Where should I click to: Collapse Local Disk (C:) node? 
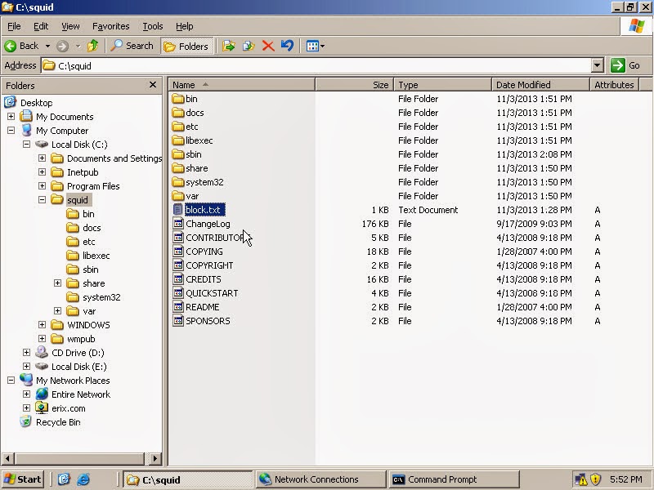(x=26, y=145)
